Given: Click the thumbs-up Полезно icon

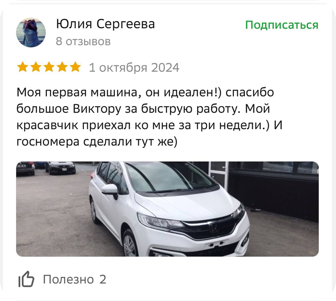Looking at the screenshot, I should coord(26,279).
